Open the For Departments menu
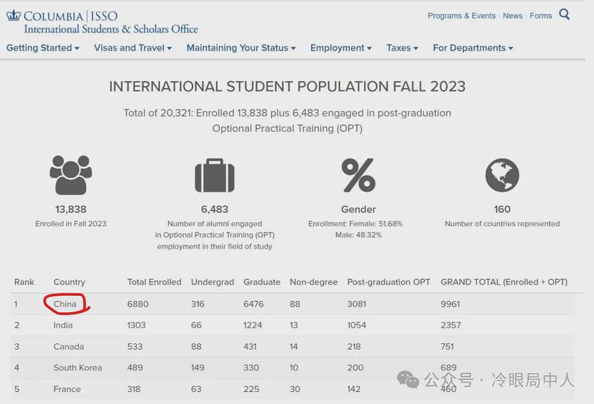 coord(473,48)
